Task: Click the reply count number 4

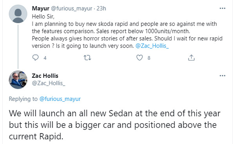Action: pos(45,58)
